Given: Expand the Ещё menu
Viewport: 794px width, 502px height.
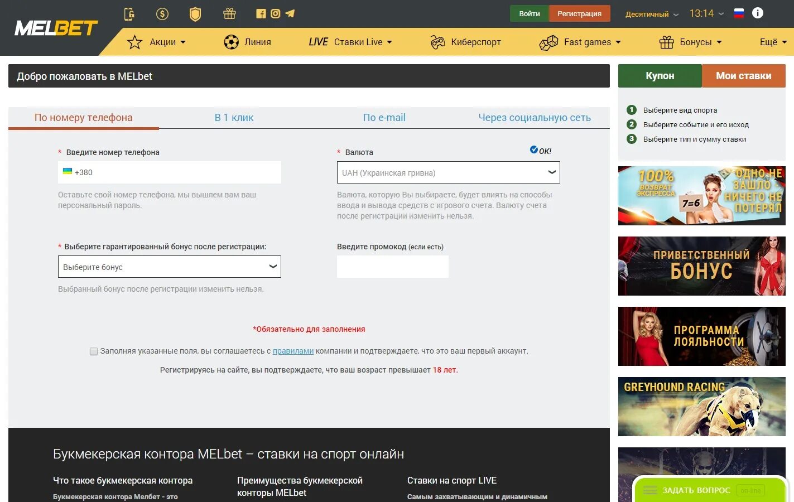Looking at the screenshot, I should coord(773,42).
